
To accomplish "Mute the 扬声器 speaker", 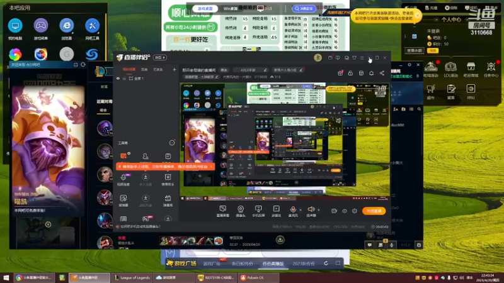I will [311, 211].
